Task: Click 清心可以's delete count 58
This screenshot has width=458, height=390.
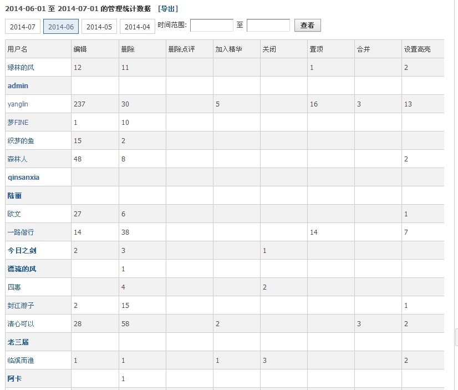Action: [x=125, y=323]
